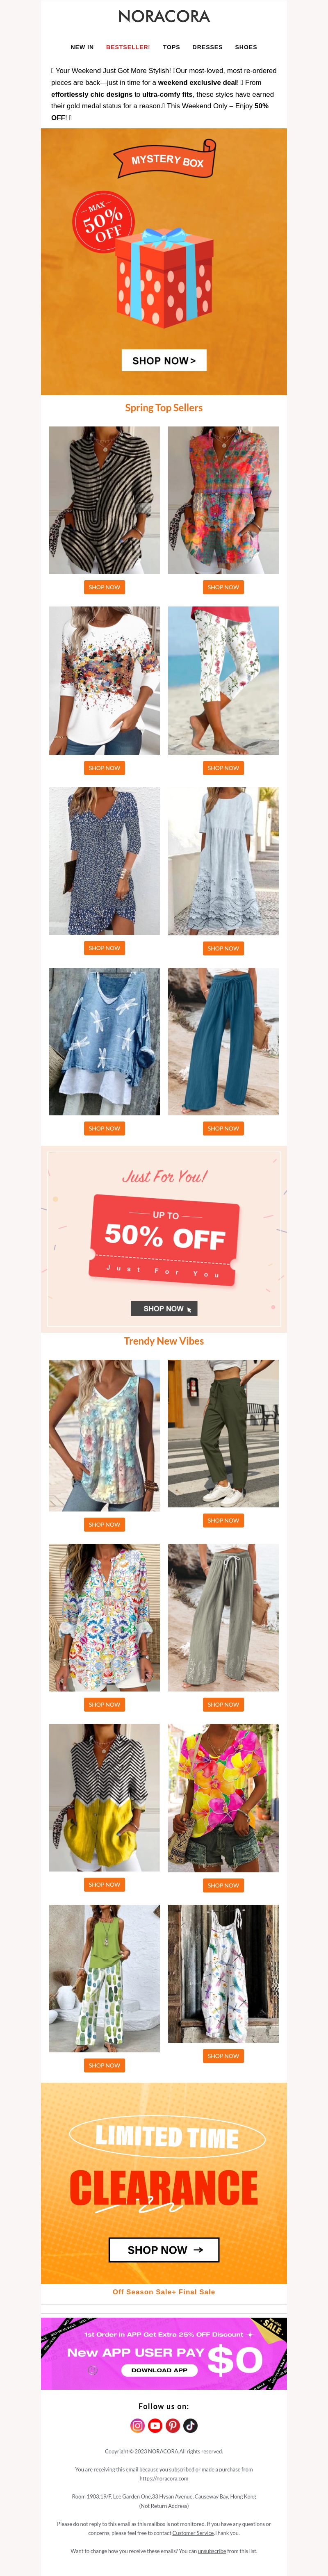Click the NORACORA logo at top
The width and height of the screenshot is (328, 2576).
164,17
